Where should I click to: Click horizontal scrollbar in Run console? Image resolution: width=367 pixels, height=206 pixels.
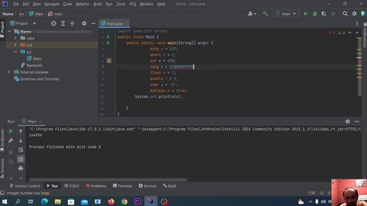tap(108, 180)
